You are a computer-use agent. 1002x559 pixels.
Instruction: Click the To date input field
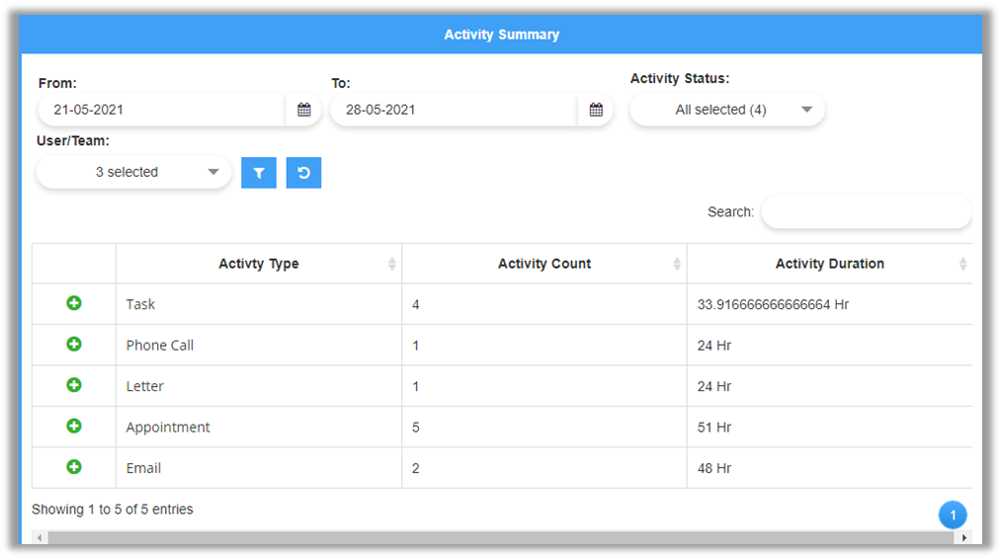(455, 110)
